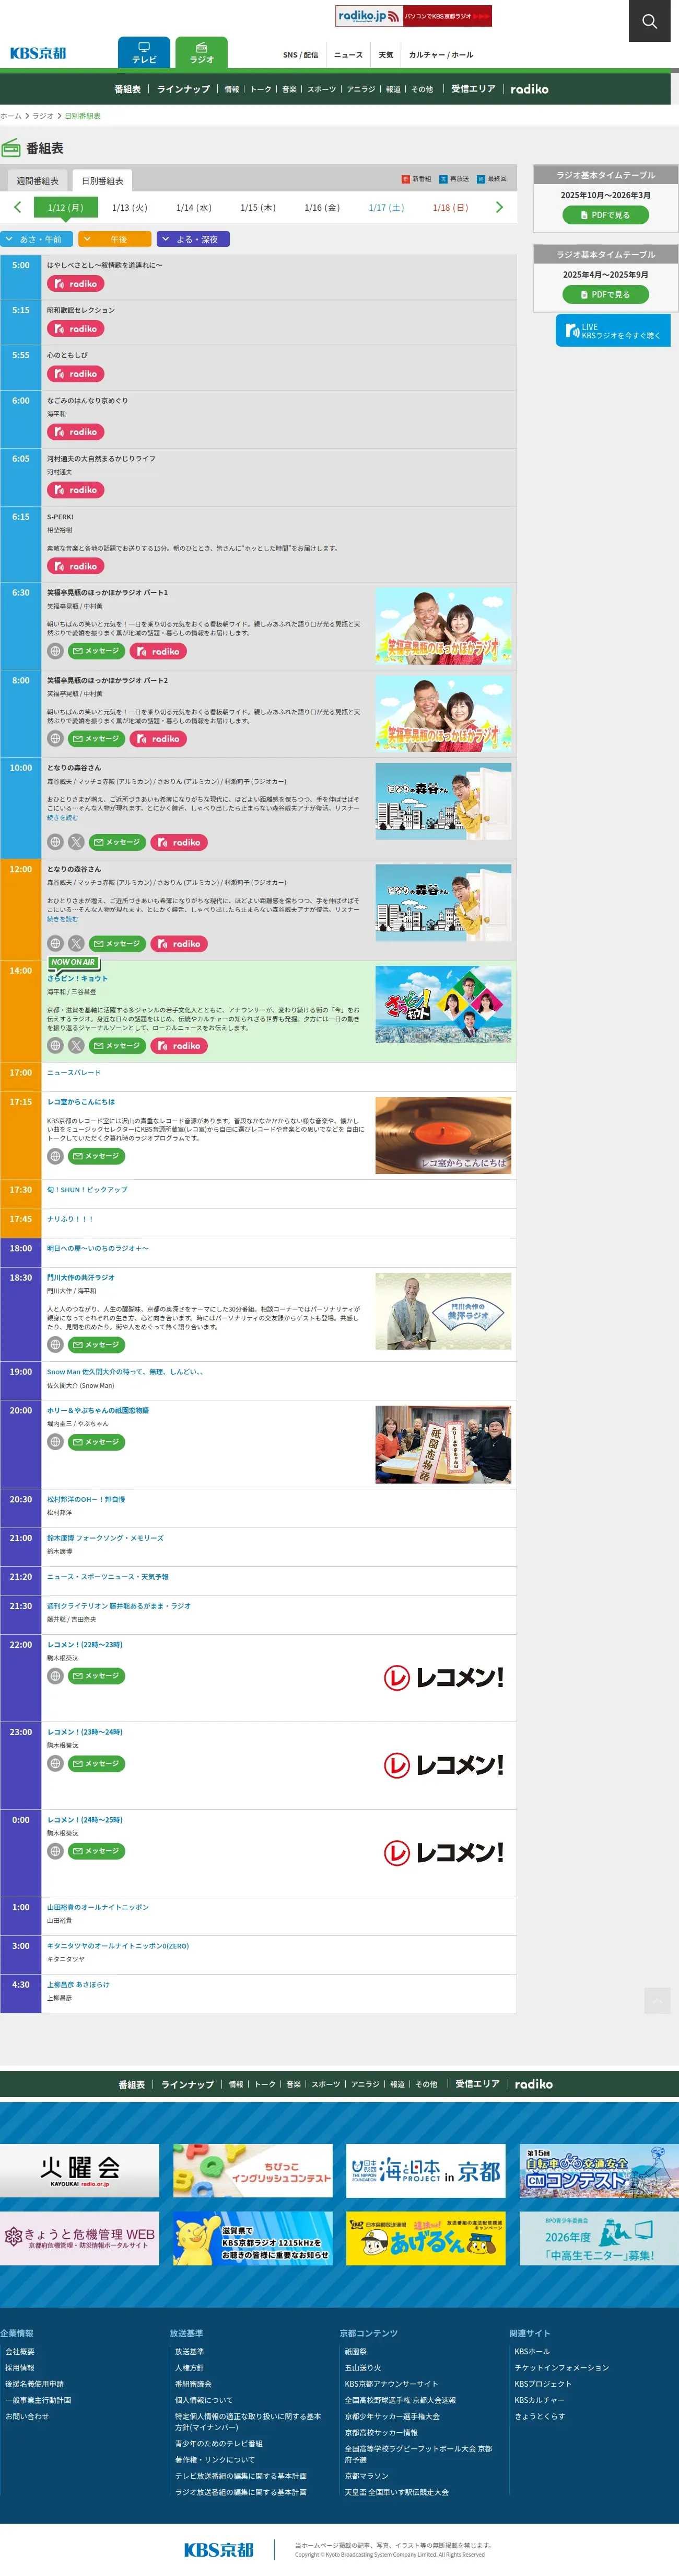Open the ニュースパレード program link
This screenshot has width=679, height=2576.
[x=74, y=1073]
